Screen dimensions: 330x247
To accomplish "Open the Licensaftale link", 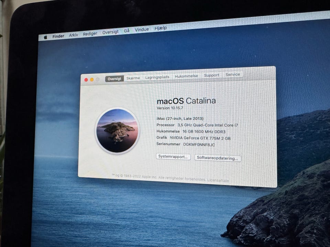I will [x=218, y=180].
